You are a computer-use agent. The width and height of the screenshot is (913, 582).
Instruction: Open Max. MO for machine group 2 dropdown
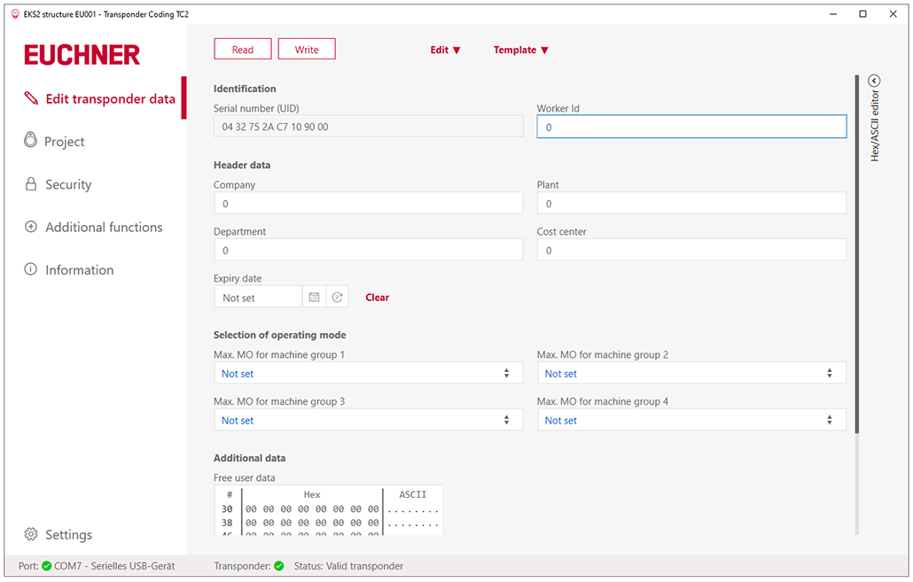691,374
